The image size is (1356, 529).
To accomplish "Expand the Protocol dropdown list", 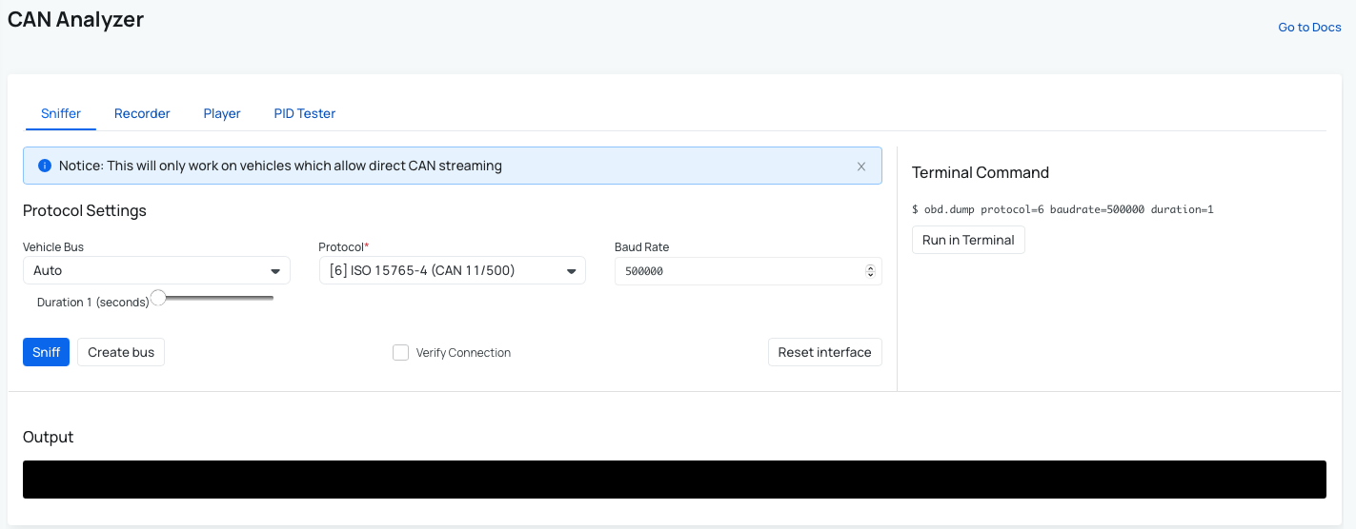I will (x=452, y=271).
